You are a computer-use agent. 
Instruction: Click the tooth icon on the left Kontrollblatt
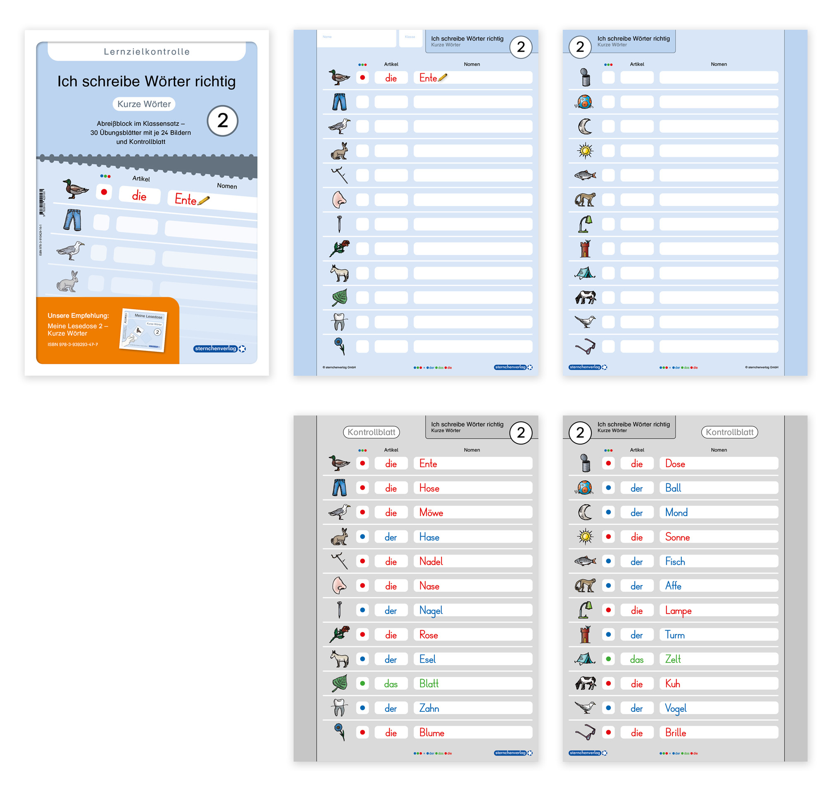pyautogui.click(x=339, y=708)
